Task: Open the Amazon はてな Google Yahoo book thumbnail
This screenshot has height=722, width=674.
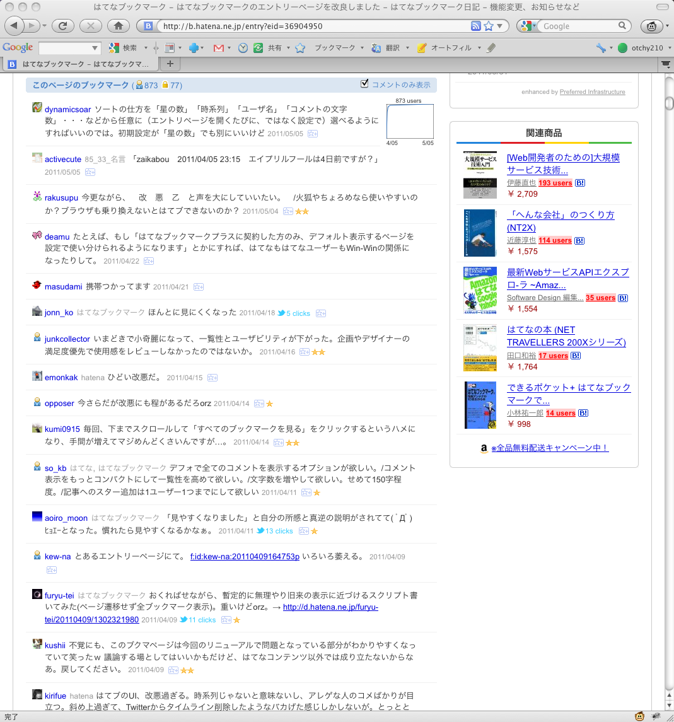Action: pyautogui.click(x=480, y=290)
